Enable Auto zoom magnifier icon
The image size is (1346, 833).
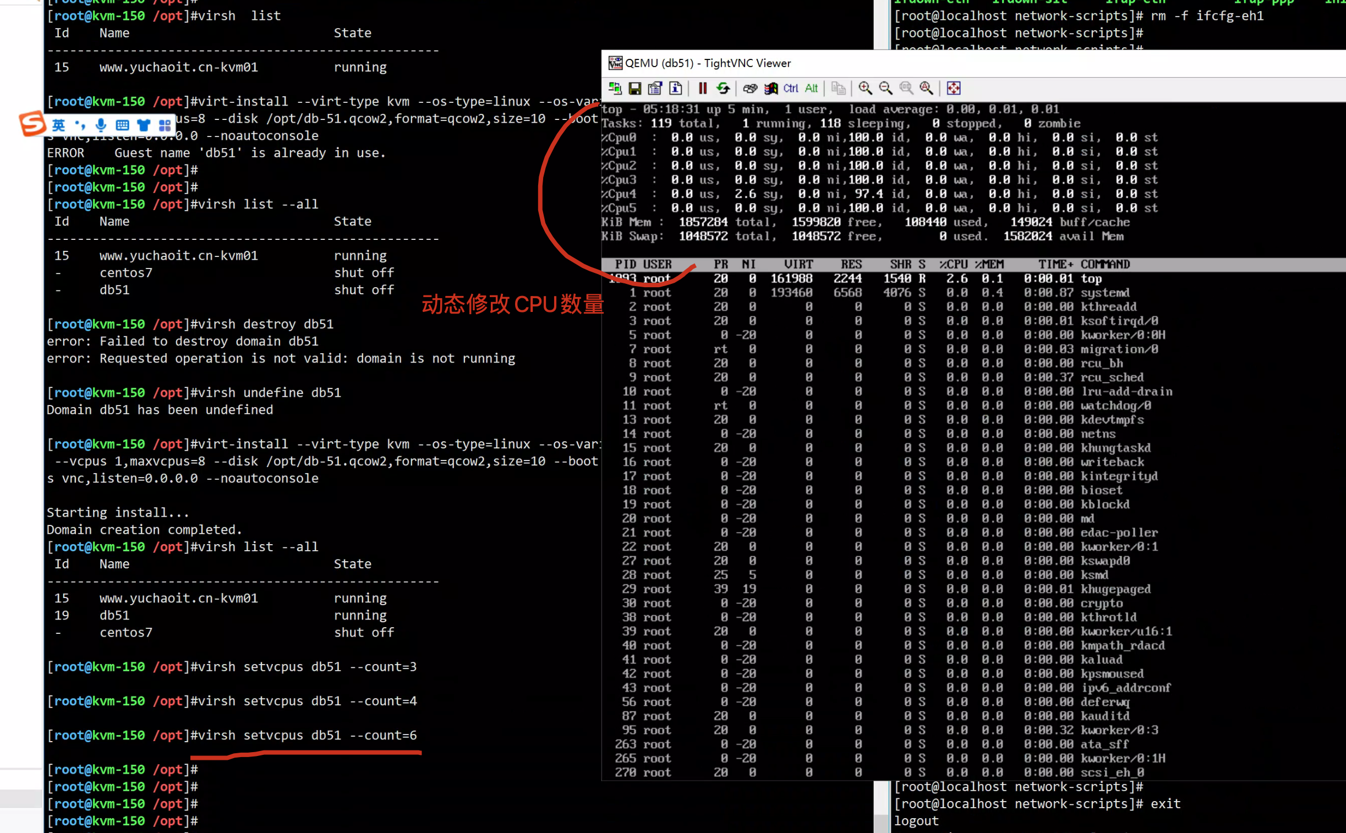coord(926,88)
